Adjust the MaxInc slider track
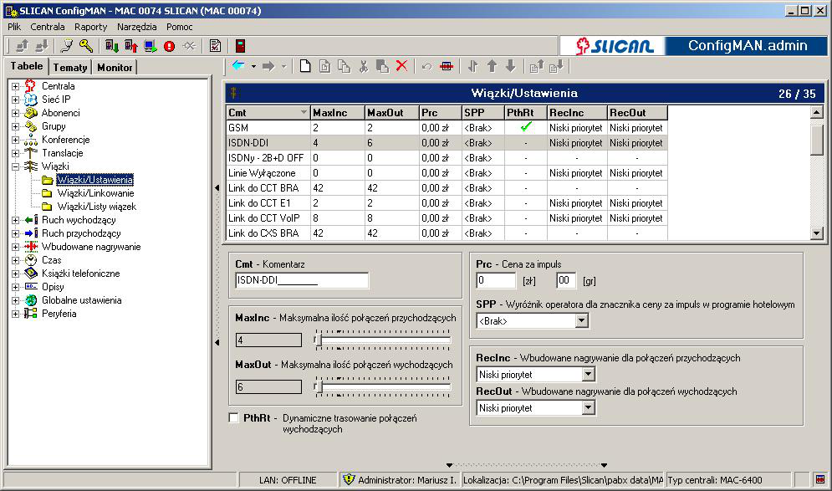The width and height of the screenshot is (832, 491). [383, 340]
